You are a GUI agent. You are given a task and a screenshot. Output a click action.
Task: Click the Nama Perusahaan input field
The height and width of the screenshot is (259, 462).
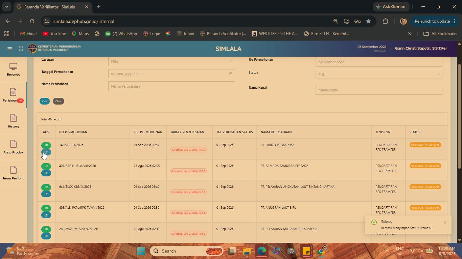click(x=171, y=86)
